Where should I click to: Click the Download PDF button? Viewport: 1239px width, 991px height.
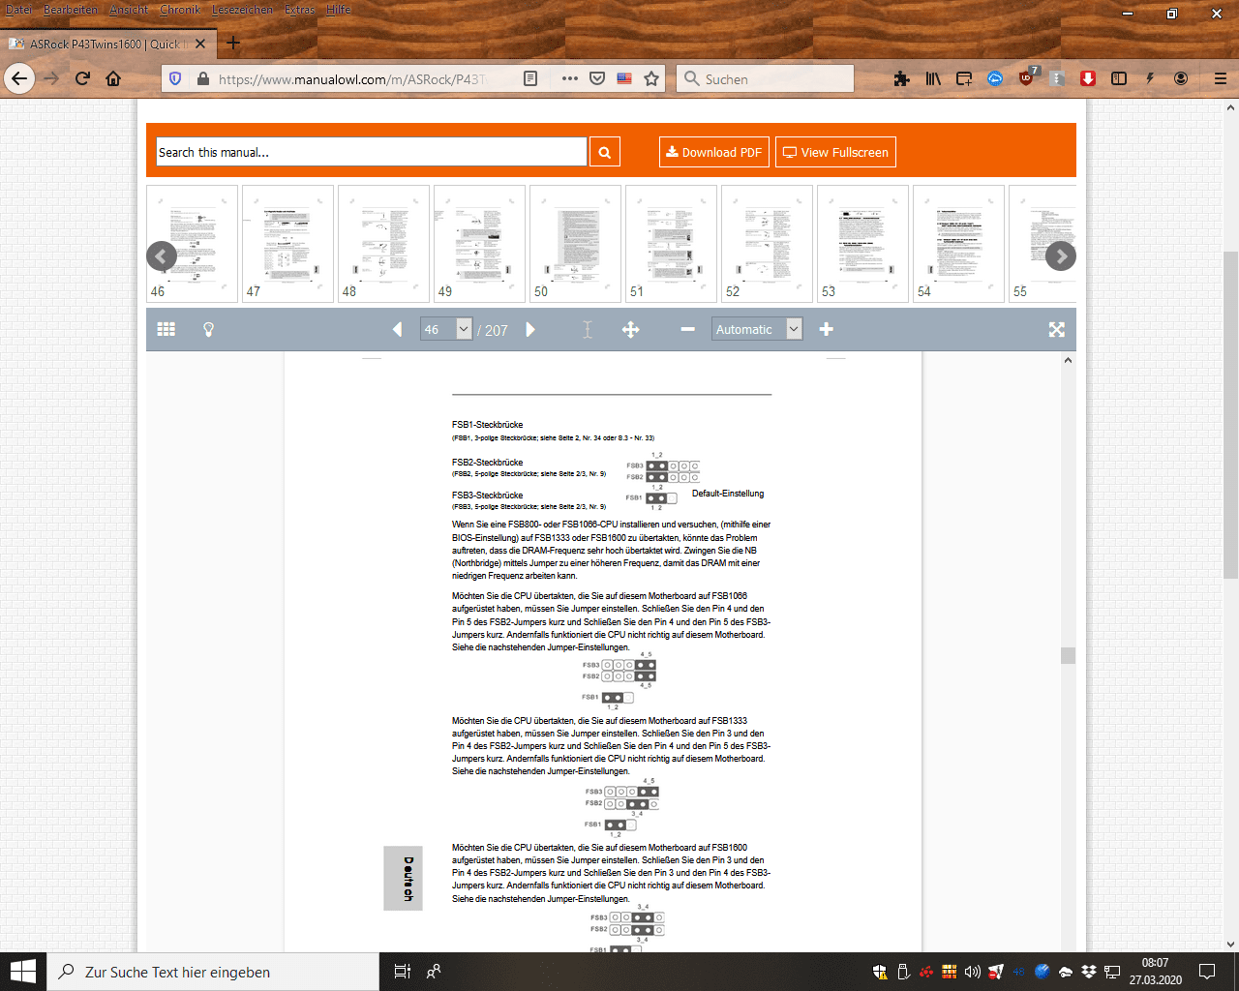pos(714,152)
